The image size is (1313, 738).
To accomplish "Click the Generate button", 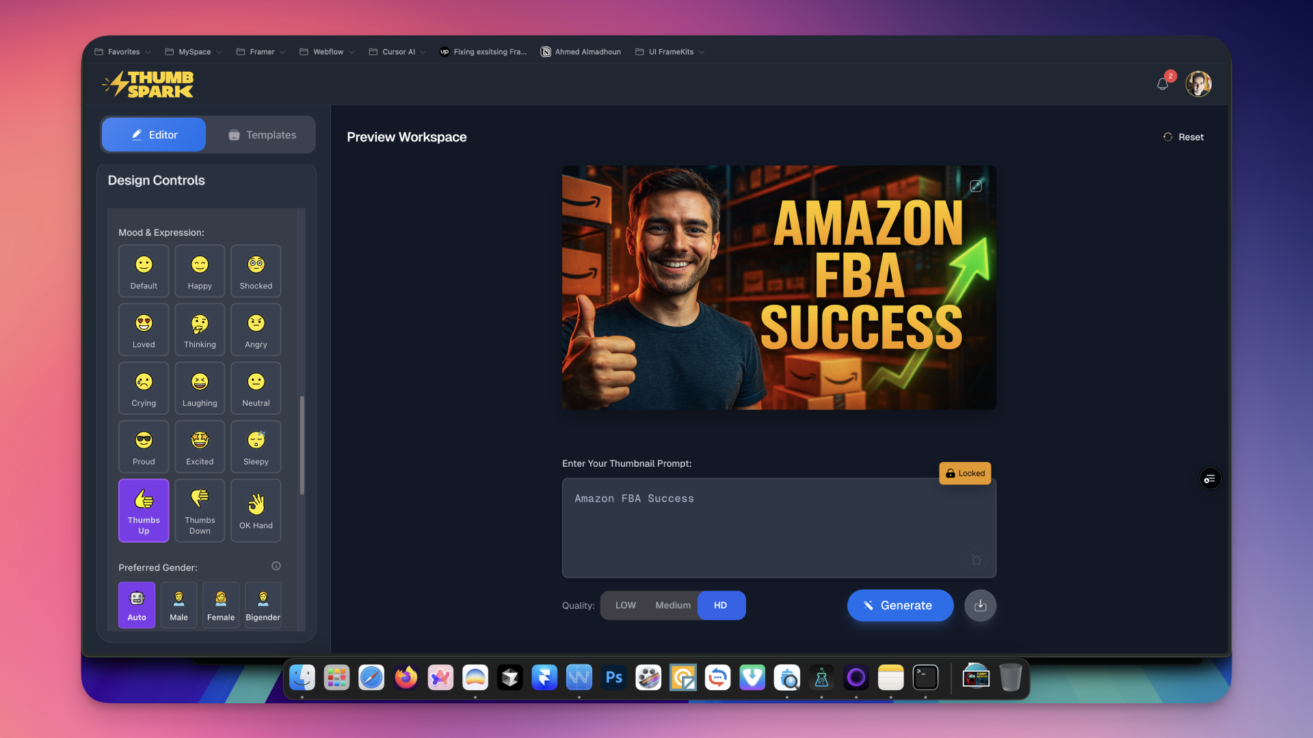I will click(x=900, y=605).
